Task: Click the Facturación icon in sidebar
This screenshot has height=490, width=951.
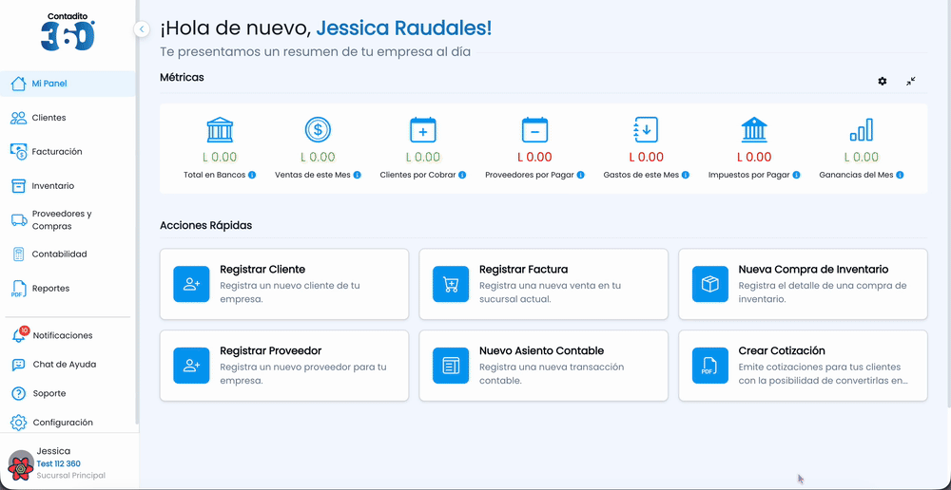Action: (x=18, y=151)
